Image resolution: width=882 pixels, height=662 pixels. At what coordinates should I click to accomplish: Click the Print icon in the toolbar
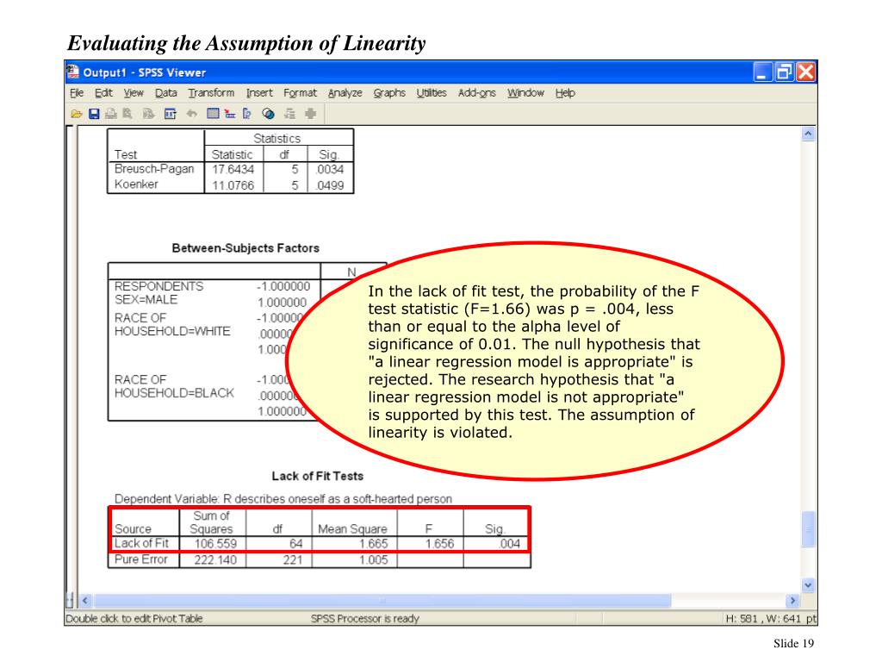click(x=111, y=114)
